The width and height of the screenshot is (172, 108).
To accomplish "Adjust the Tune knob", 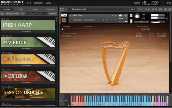I will (137, 16).
